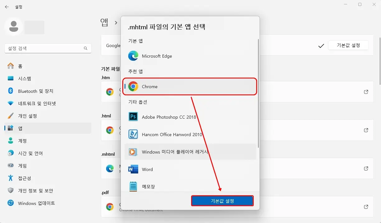
Task: Confirm with the blue 기본값 설정 button
Action: (x=222, y=201)
